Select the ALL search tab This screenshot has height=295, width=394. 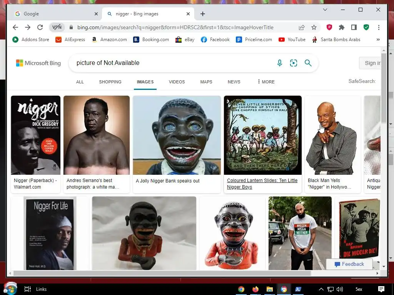pos(80,82)
